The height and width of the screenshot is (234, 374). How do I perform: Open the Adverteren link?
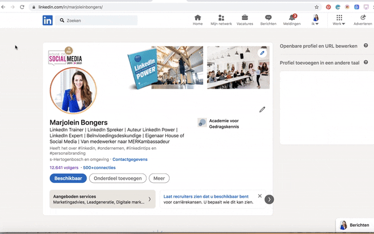363,20
